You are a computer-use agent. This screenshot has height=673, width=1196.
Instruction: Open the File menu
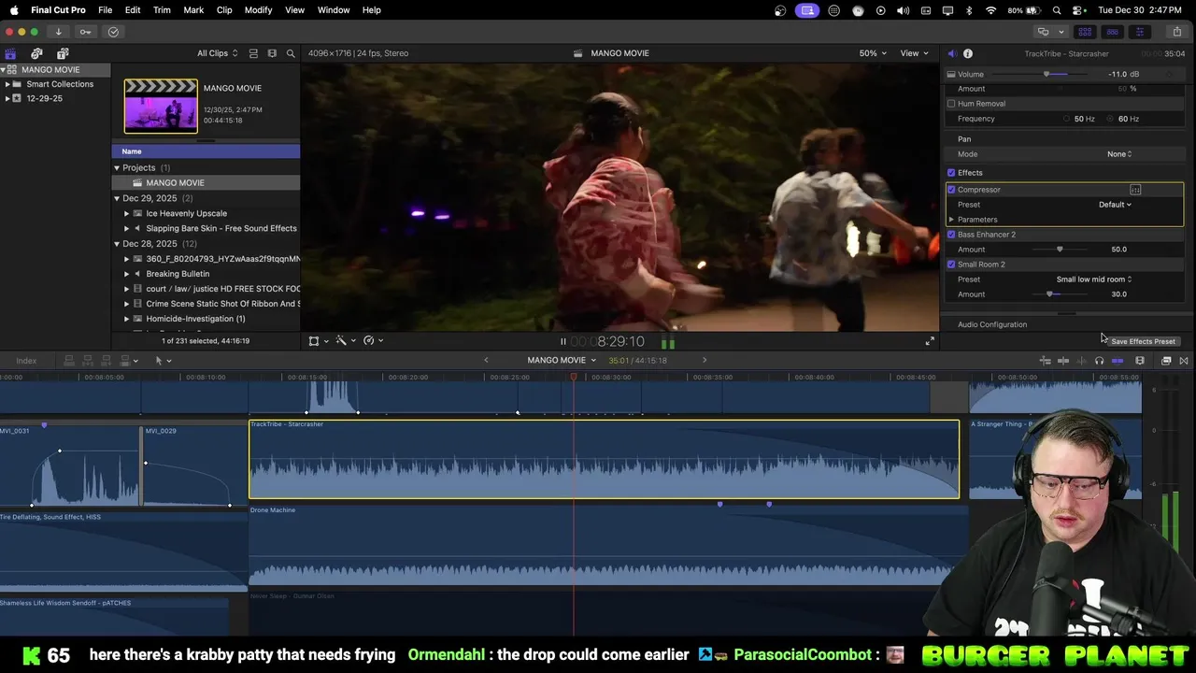click(106, 10)
